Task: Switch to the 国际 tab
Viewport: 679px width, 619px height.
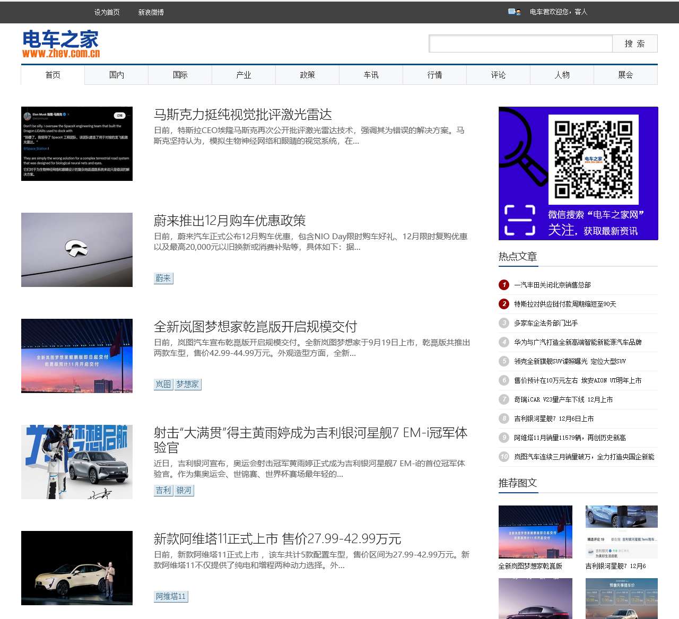Action: (x=180, y=75)
